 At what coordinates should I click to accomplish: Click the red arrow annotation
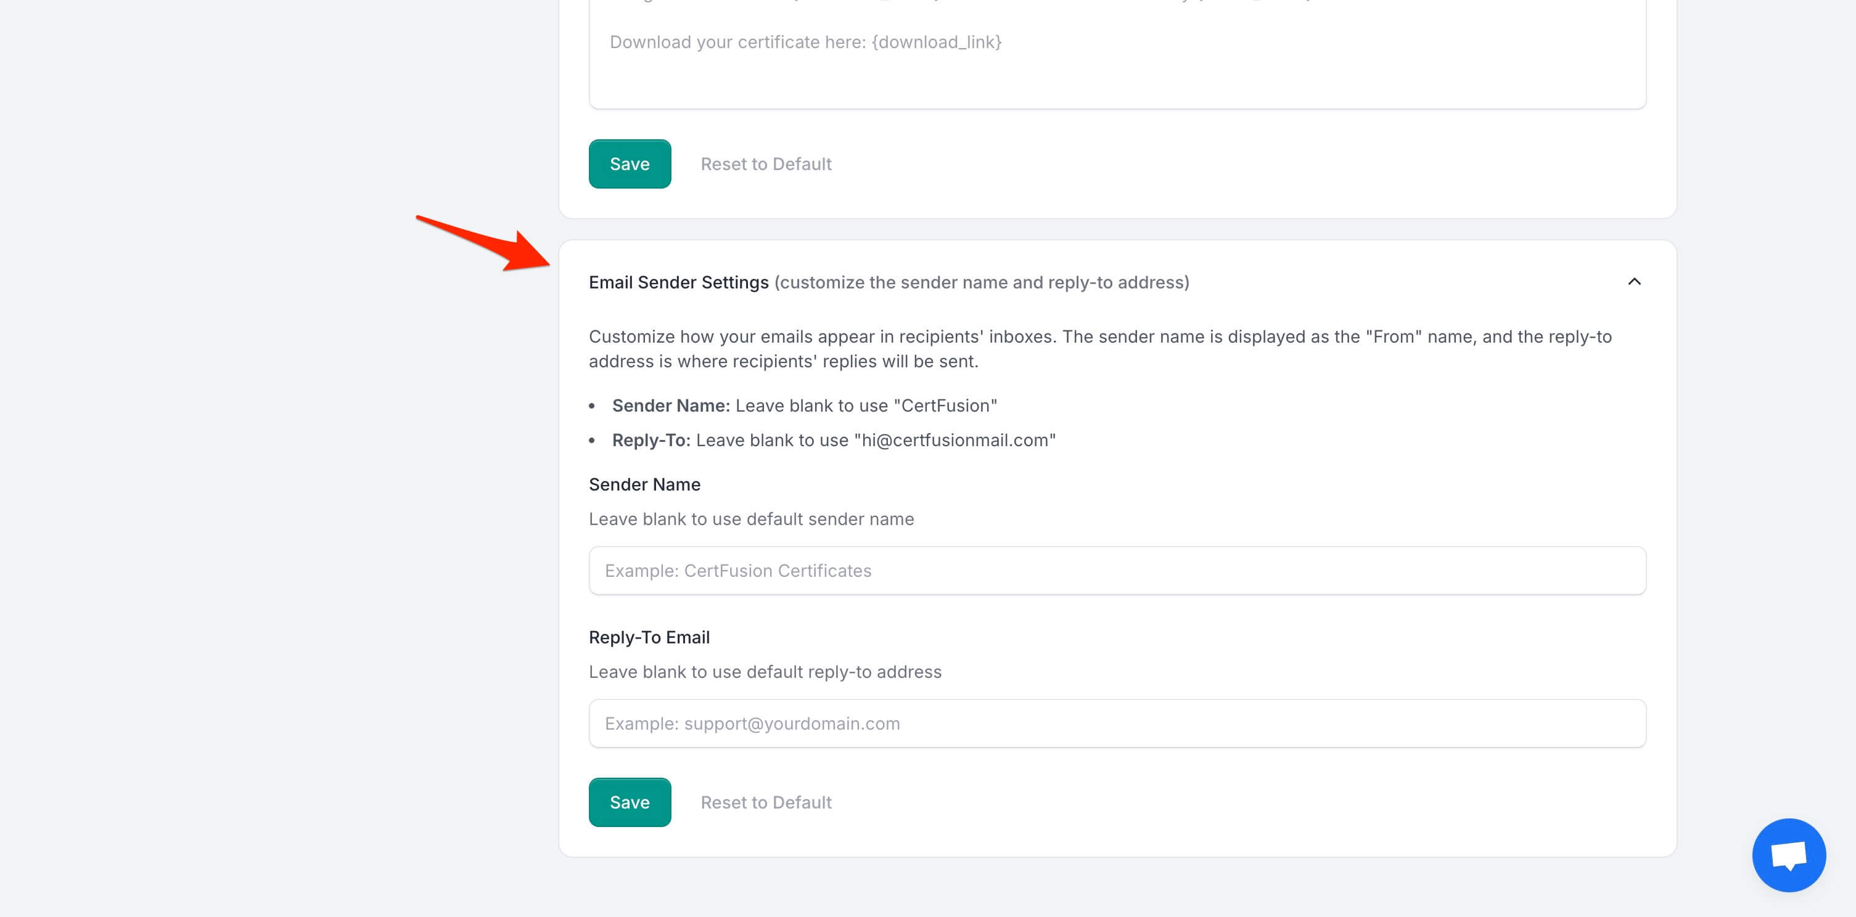pyautogui.click(x=490, y=242)
